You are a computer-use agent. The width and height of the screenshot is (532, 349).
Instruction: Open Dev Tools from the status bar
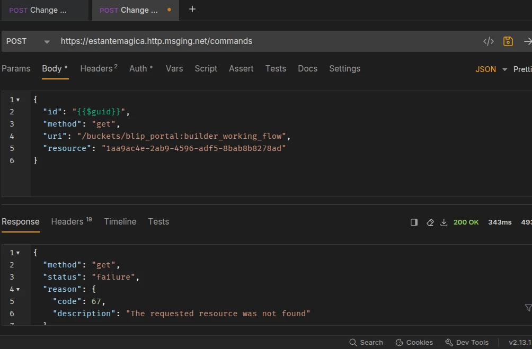[x=467, y=342]
